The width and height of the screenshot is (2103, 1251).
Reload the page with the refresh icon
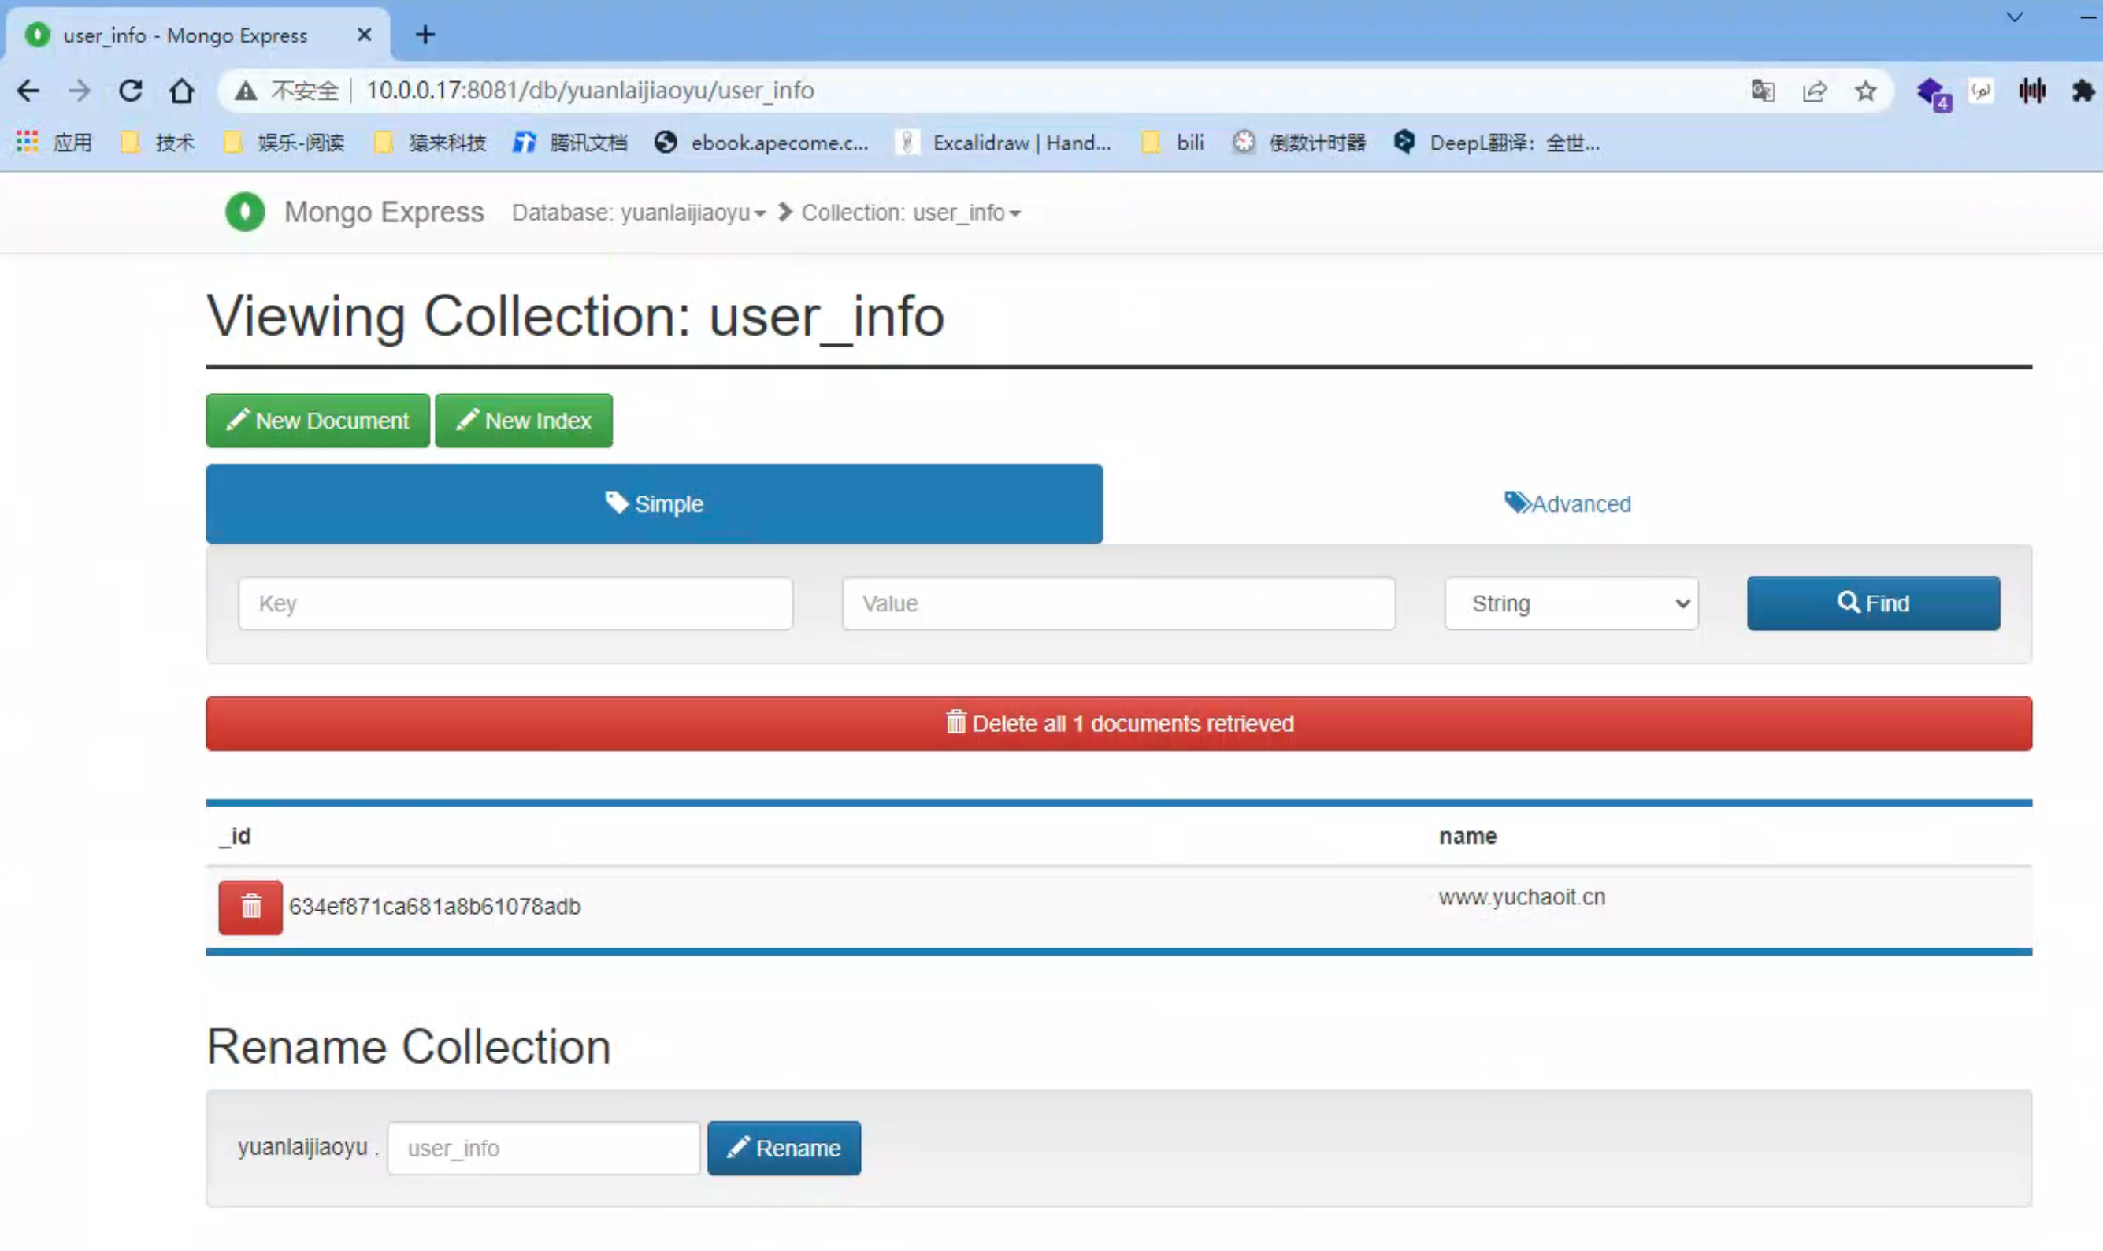[x=130, y=90]
